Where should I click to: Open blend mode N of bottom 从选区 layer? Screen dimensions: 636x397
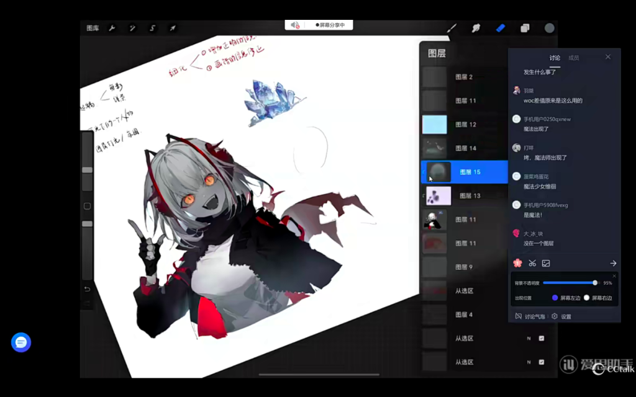[529, 362]
